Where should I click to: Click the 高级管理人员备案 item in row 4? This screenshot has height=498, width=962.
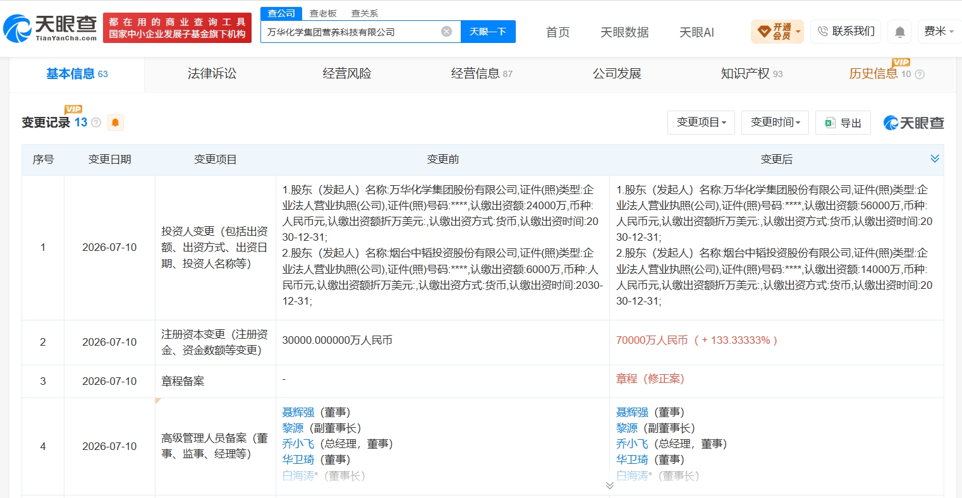point(215,446)
